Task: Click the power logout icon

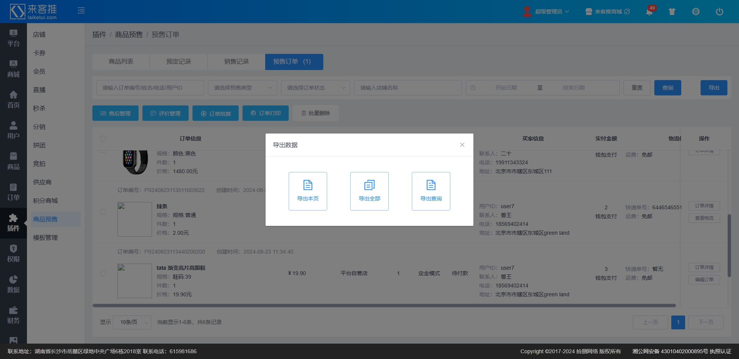Action: pyautogui.click(x=719, y=12)
